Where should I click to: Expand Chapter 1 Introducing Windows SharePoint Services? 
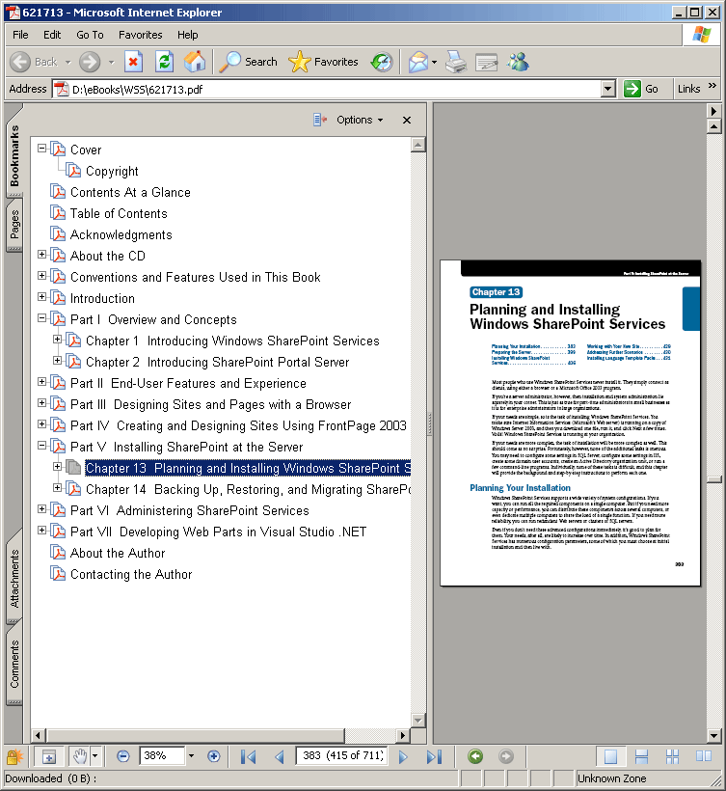coord(58,339)
